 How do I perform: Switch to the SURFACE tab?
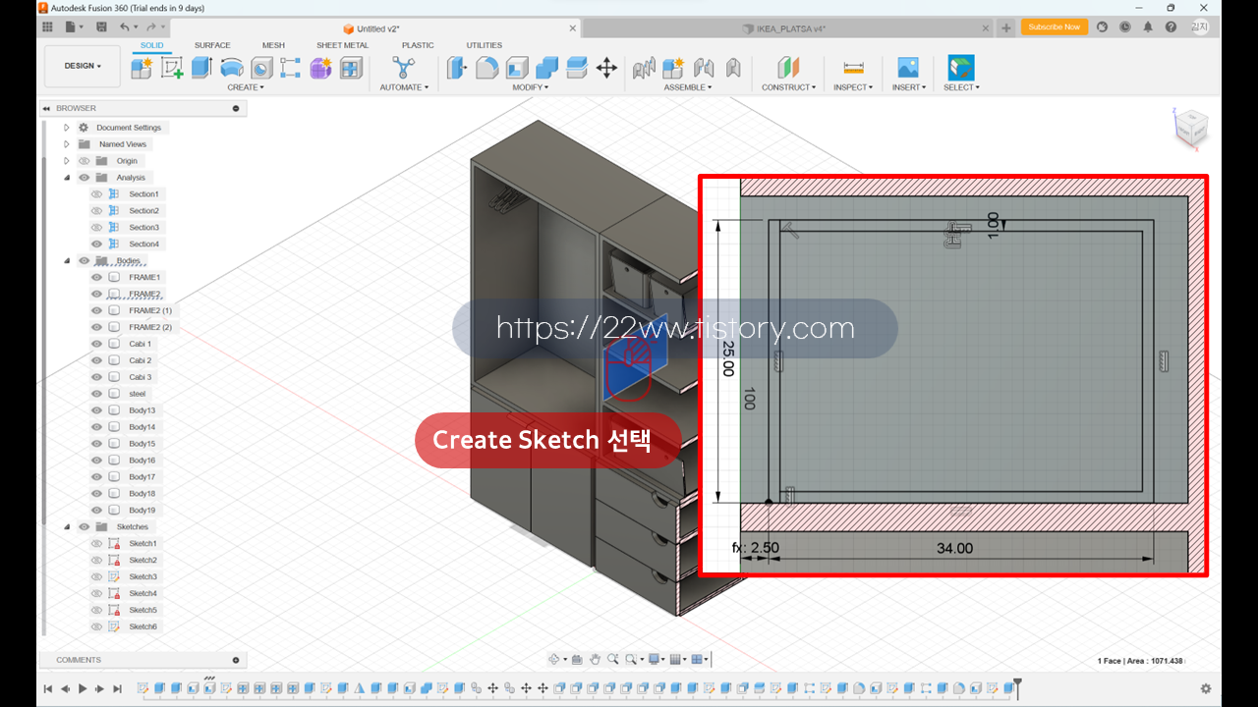point(212,45)
